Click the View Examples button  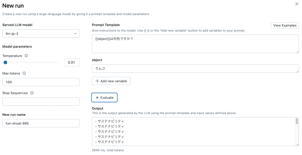(285, 25)
